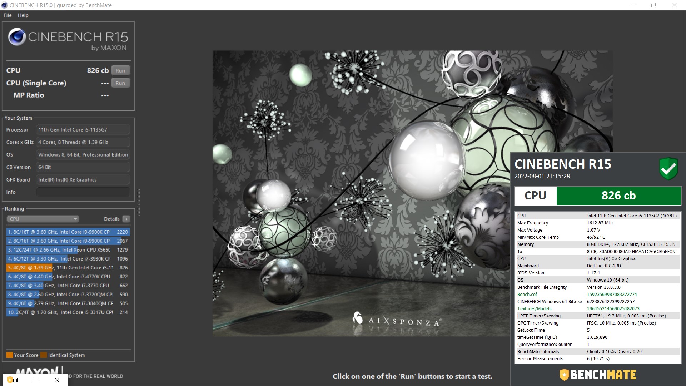Select ranking entry Core i7-3770
This screenshot has width=686, height=386.
tap(68, 285)
